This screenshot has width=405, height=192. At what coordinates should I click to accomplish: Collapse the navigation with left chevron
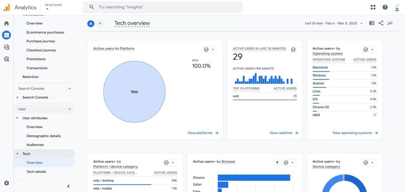pos(68,186)
